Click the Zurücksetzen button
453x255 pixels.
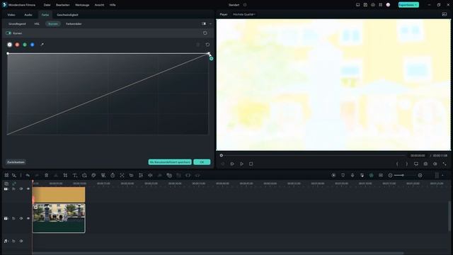pyautogui.click(x=16, y=162)
